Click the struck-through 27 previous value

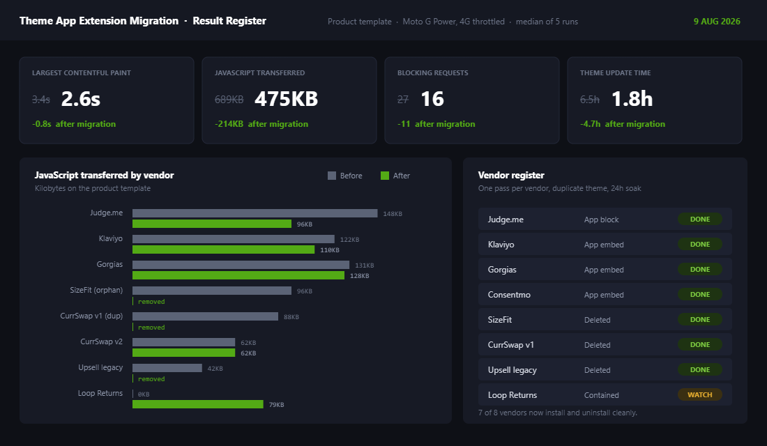tap(402, 100)
